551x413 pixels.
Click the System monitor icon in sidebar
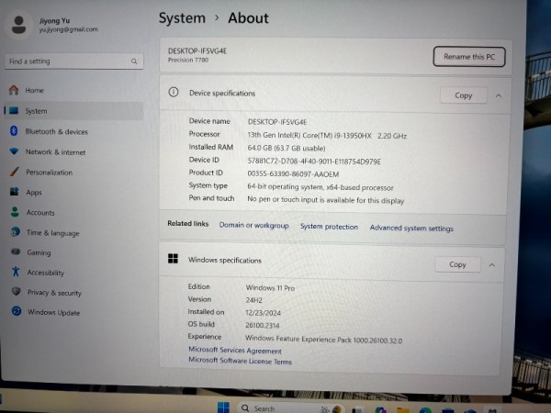(x=14, y=111)
